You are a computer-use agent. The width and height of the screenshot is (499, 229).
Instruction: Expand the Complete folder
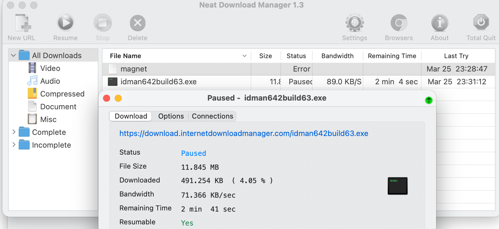pos(14,132)
